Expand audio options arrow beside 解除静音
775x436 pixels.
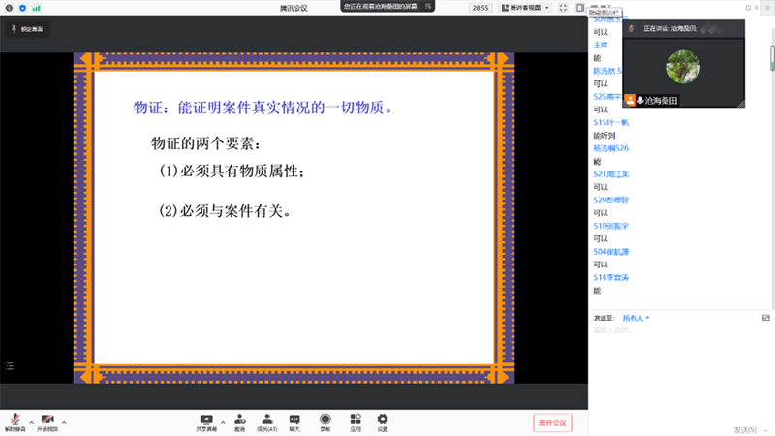[x=31, y=422]
